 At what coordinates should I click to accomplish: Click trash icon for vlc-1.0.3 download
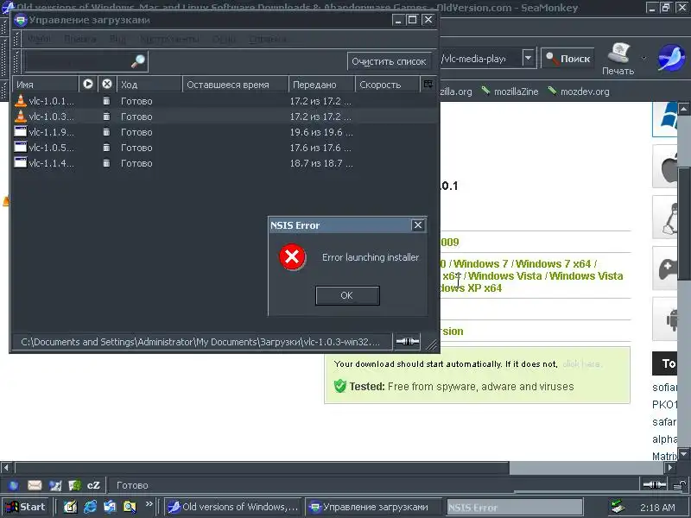click(106, 117)
